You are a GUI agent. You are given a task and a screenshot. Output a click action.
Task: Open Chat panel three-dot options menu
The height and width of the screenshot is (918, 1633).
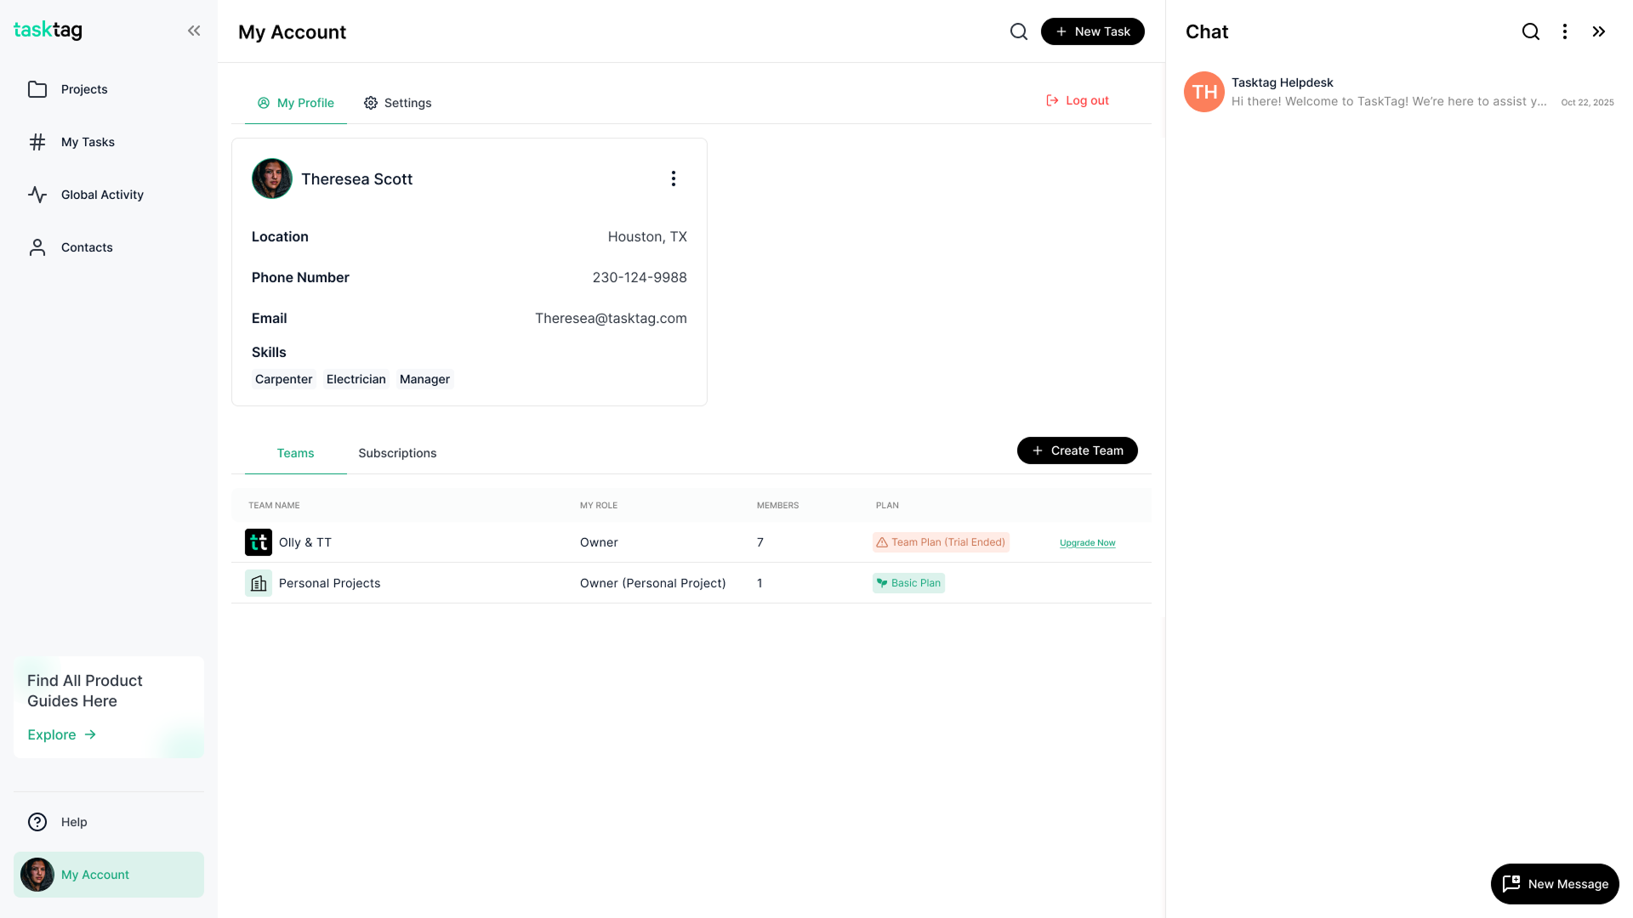click(x=1564, y=31)
